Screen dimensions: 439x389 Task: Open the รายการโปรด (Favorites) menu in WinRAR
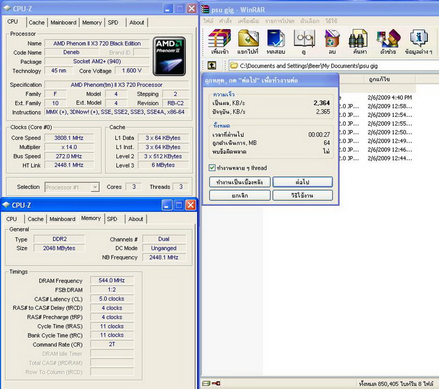point(280,21)
